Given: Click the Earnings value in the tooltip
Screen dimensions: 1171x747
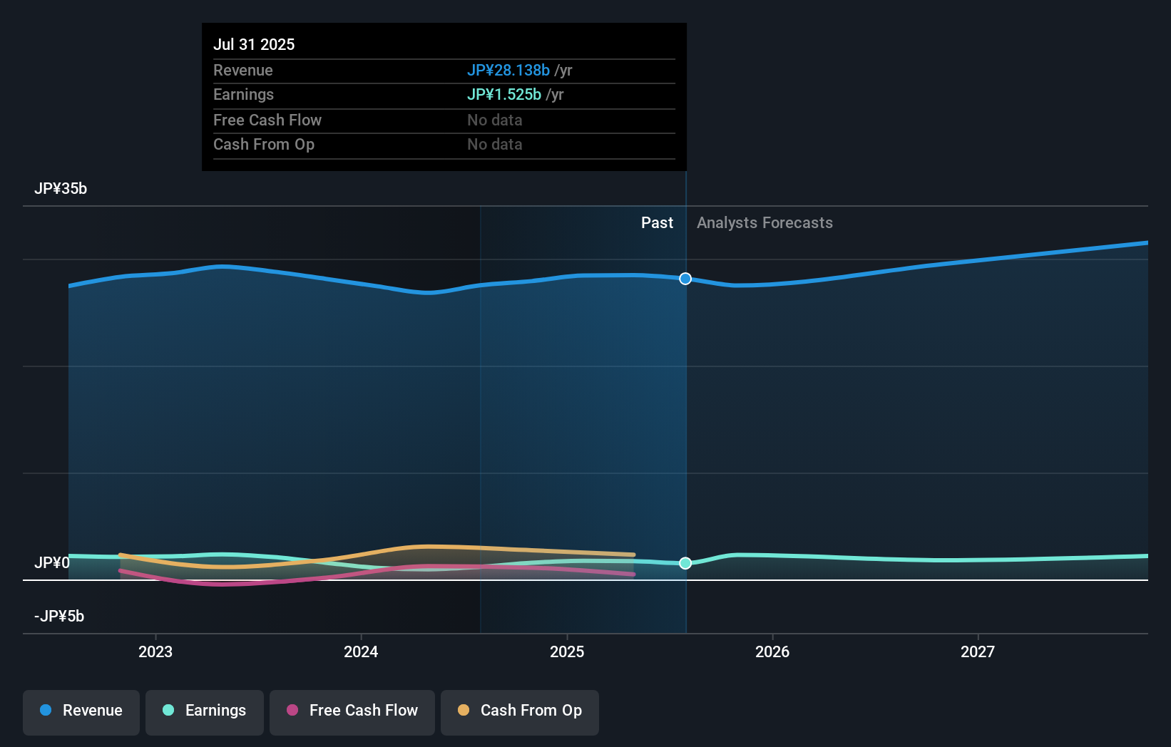Looking at the screenshot, I should point(504,94).
